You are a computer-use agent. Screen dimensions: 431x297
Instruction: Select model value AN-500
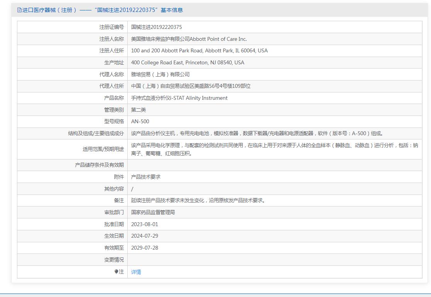click(x=140, y=121)
